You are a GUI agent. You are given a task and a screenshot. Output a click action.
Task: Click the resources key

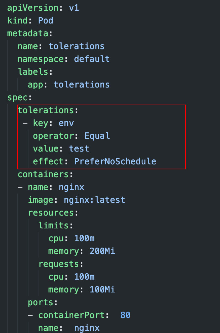(51, 213)
